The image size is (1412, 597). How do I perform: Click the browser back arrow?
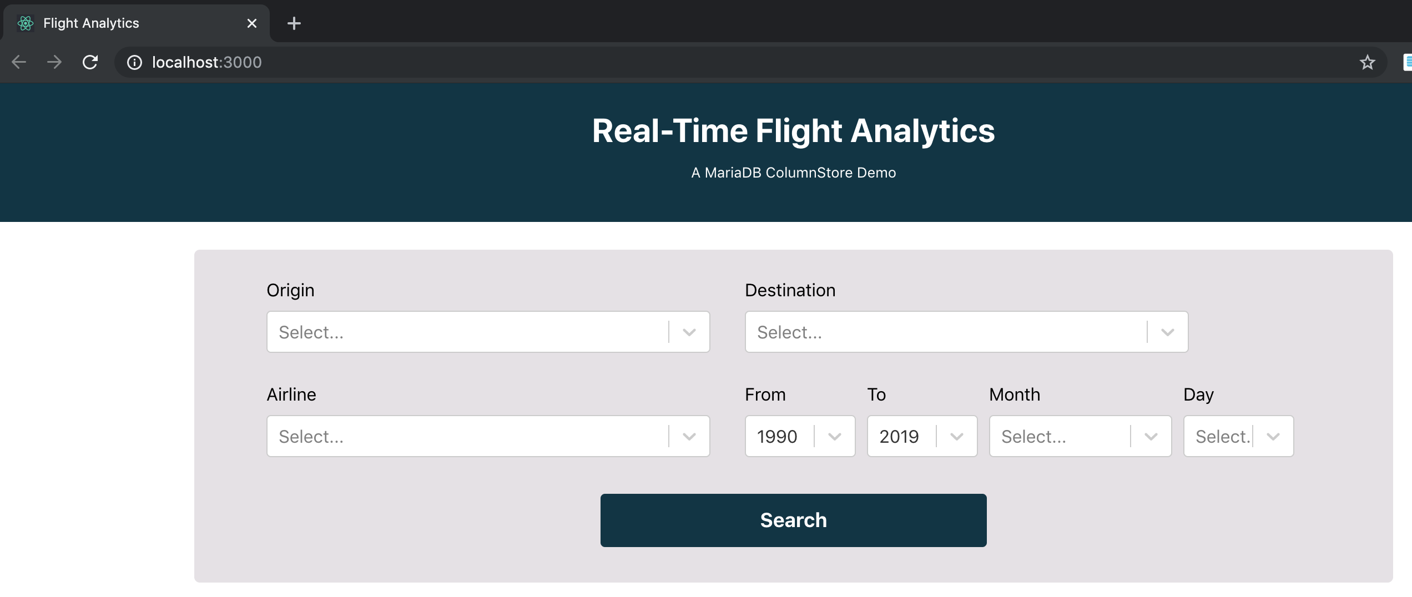19,62
